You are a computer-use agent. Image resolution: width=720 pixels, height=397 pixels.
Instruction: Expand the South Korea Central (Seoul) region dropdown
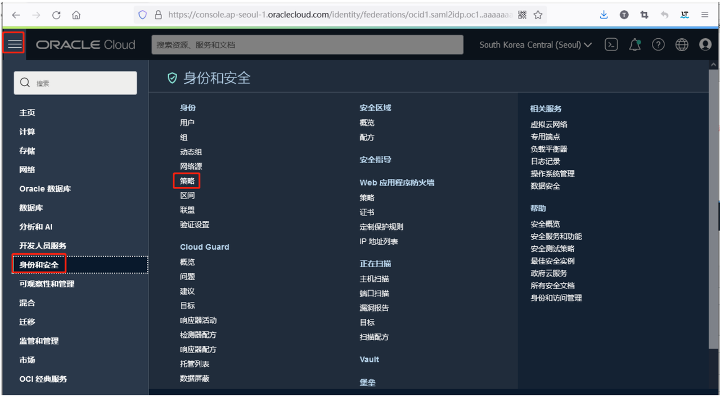pos(535,44)
